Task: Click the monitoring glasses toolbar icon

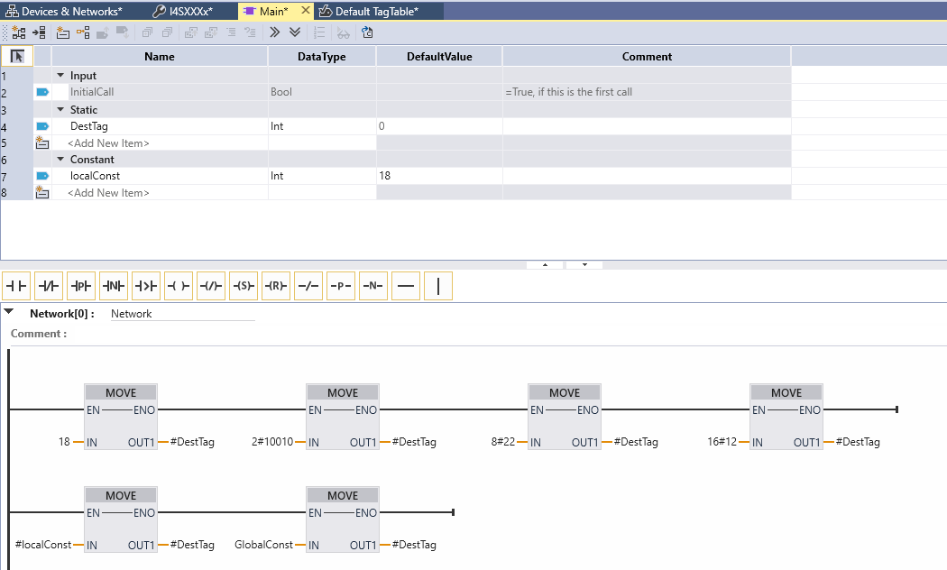Action: point(343,32)
